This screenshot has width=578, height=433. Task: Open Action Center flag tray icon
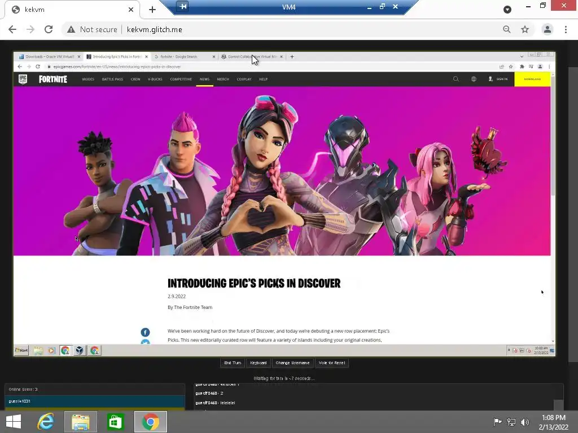click(x=497, y=422)
